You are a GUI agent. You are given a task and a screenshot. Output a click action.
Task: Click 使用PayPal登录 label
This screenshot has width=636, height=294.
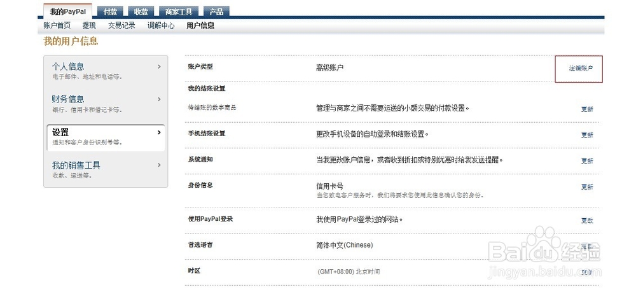[x=210, y=220]
